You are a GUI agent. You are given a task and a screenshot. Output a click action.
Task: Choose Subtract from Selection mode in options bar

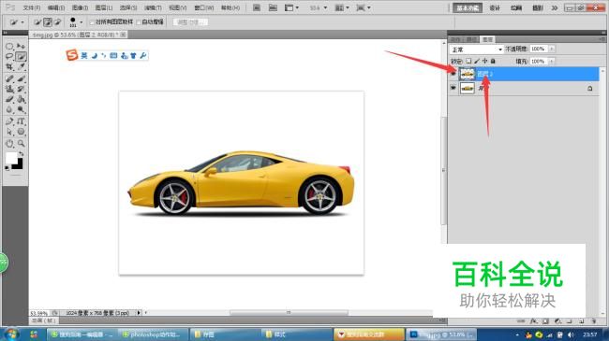57,22
